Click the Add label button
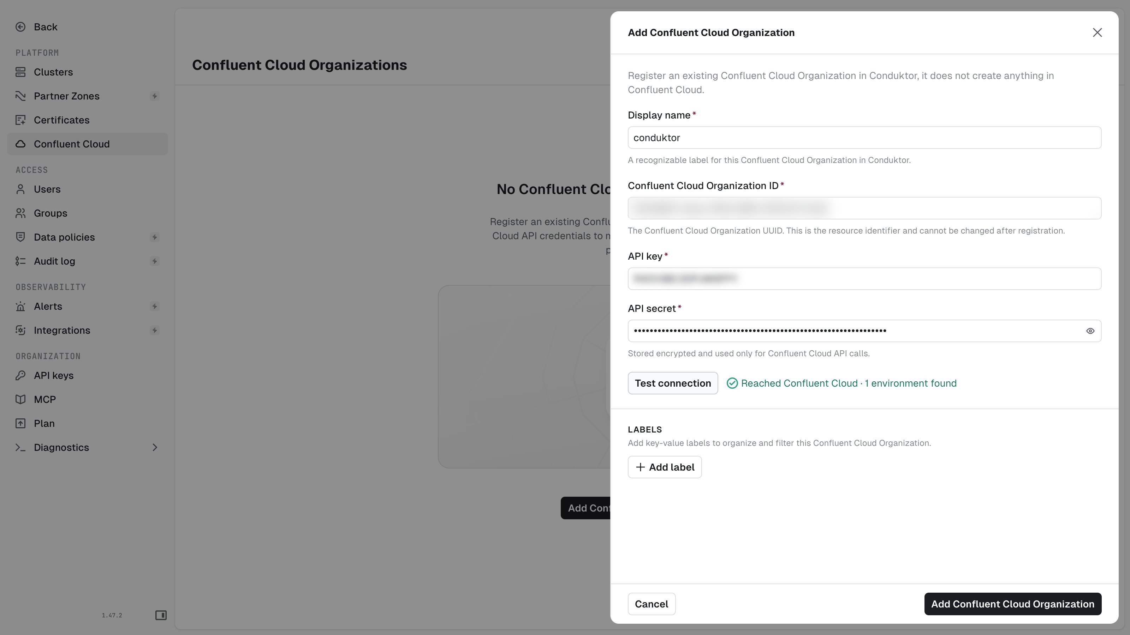This screenshot has width=1130, height=635. 665,467
